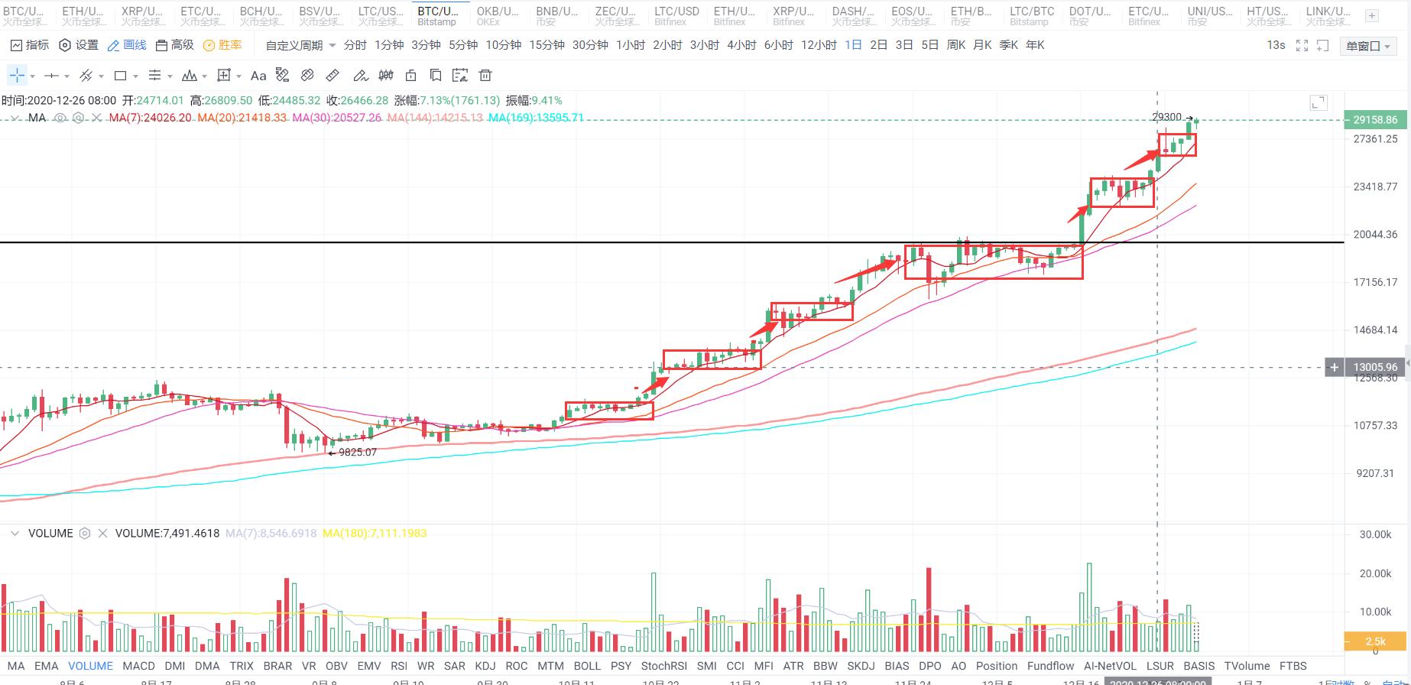Collapse the VOLUME panel chevron

[x=15, y=534]
